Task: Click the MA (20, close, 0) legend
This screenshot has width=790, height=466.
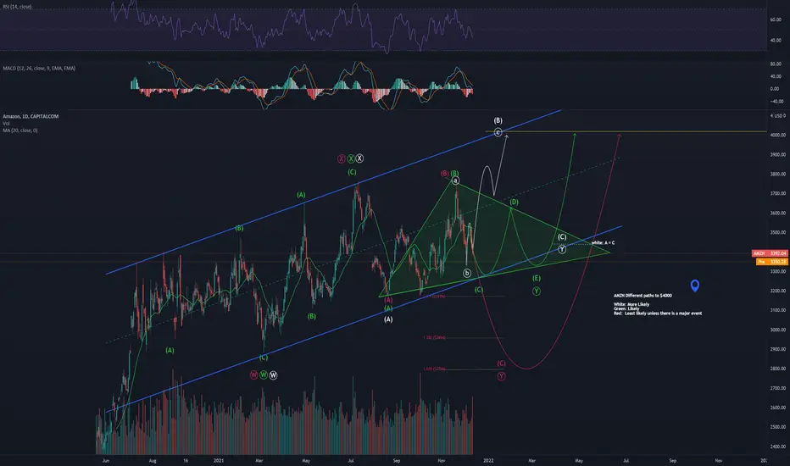Action: [x=20, y=130]
